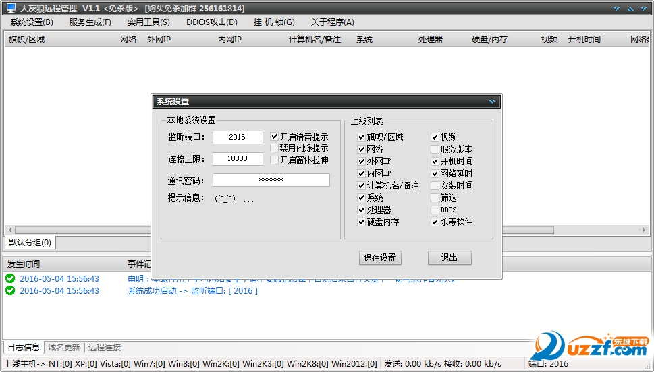This screenshot has height=372, width=654.
Task: Toggle 计算机名/备注 checkbox
Action: 361,185
